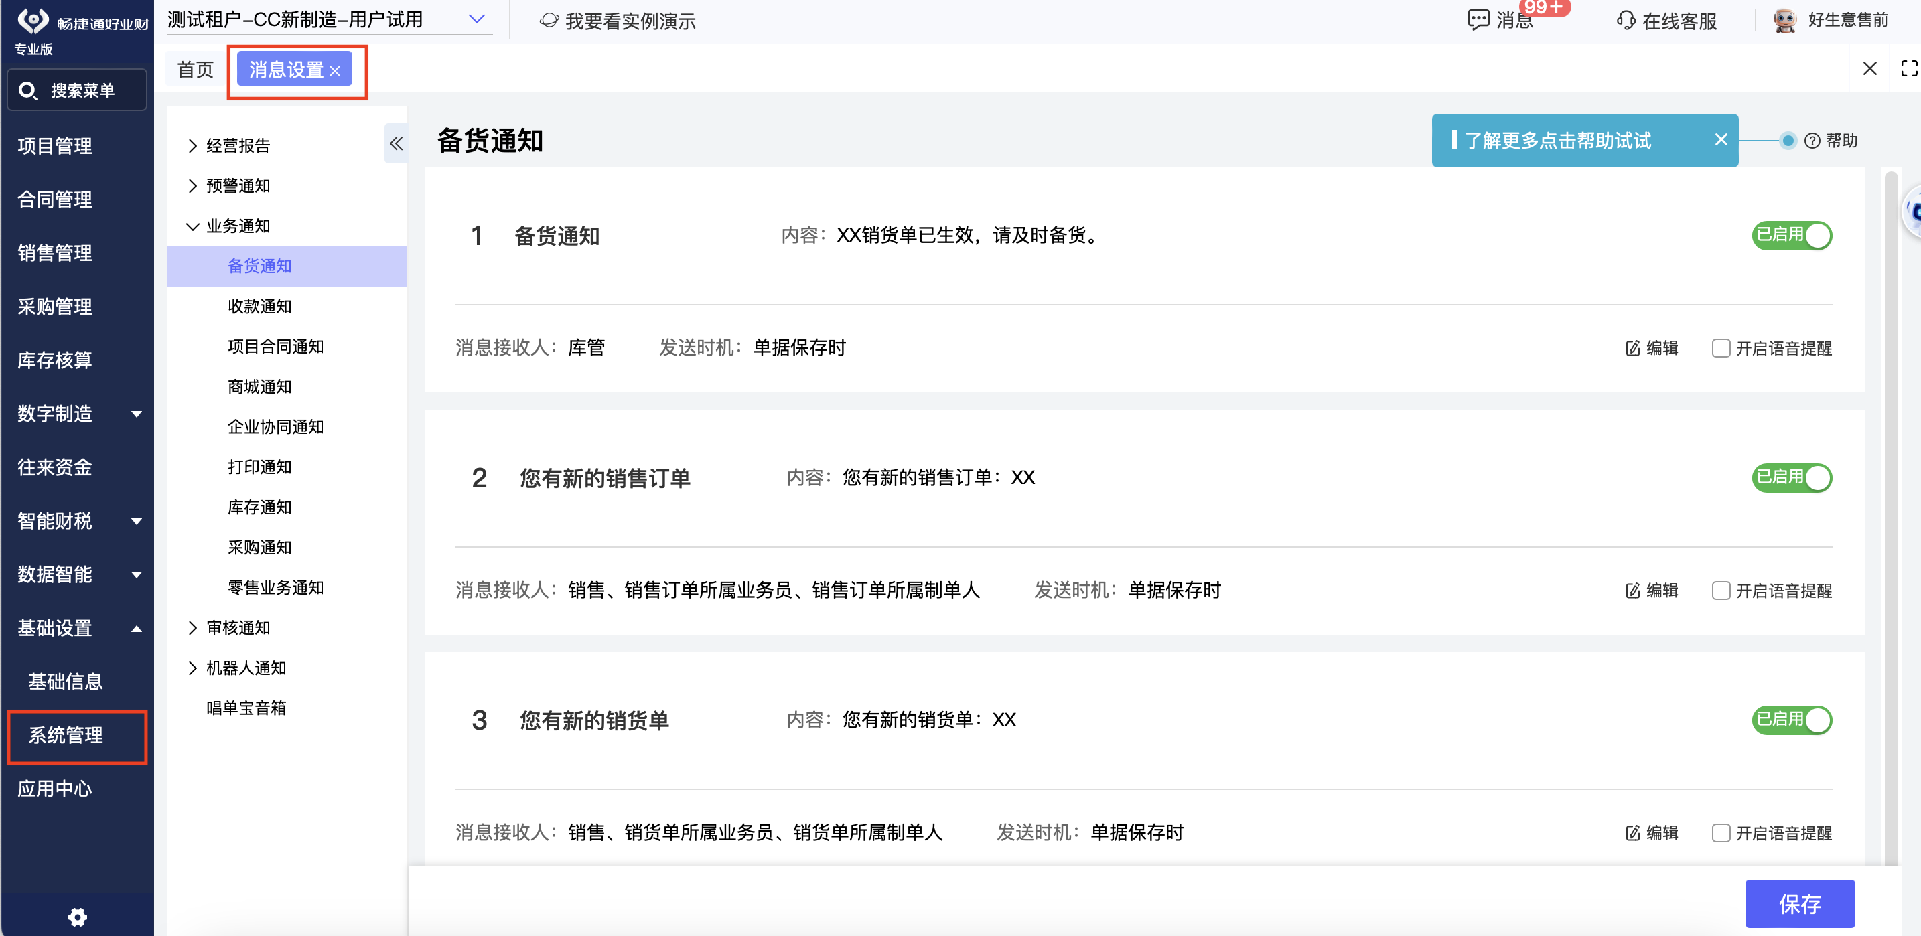The width and height of the screenshot is (1921, 936).
Task: Click edit icon for 您有新的销货单 row
Action: click(x=1632, y=832)
